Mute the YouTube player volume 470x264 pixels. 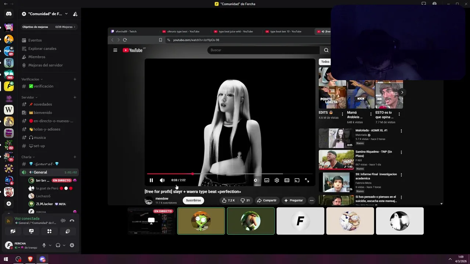162,180
